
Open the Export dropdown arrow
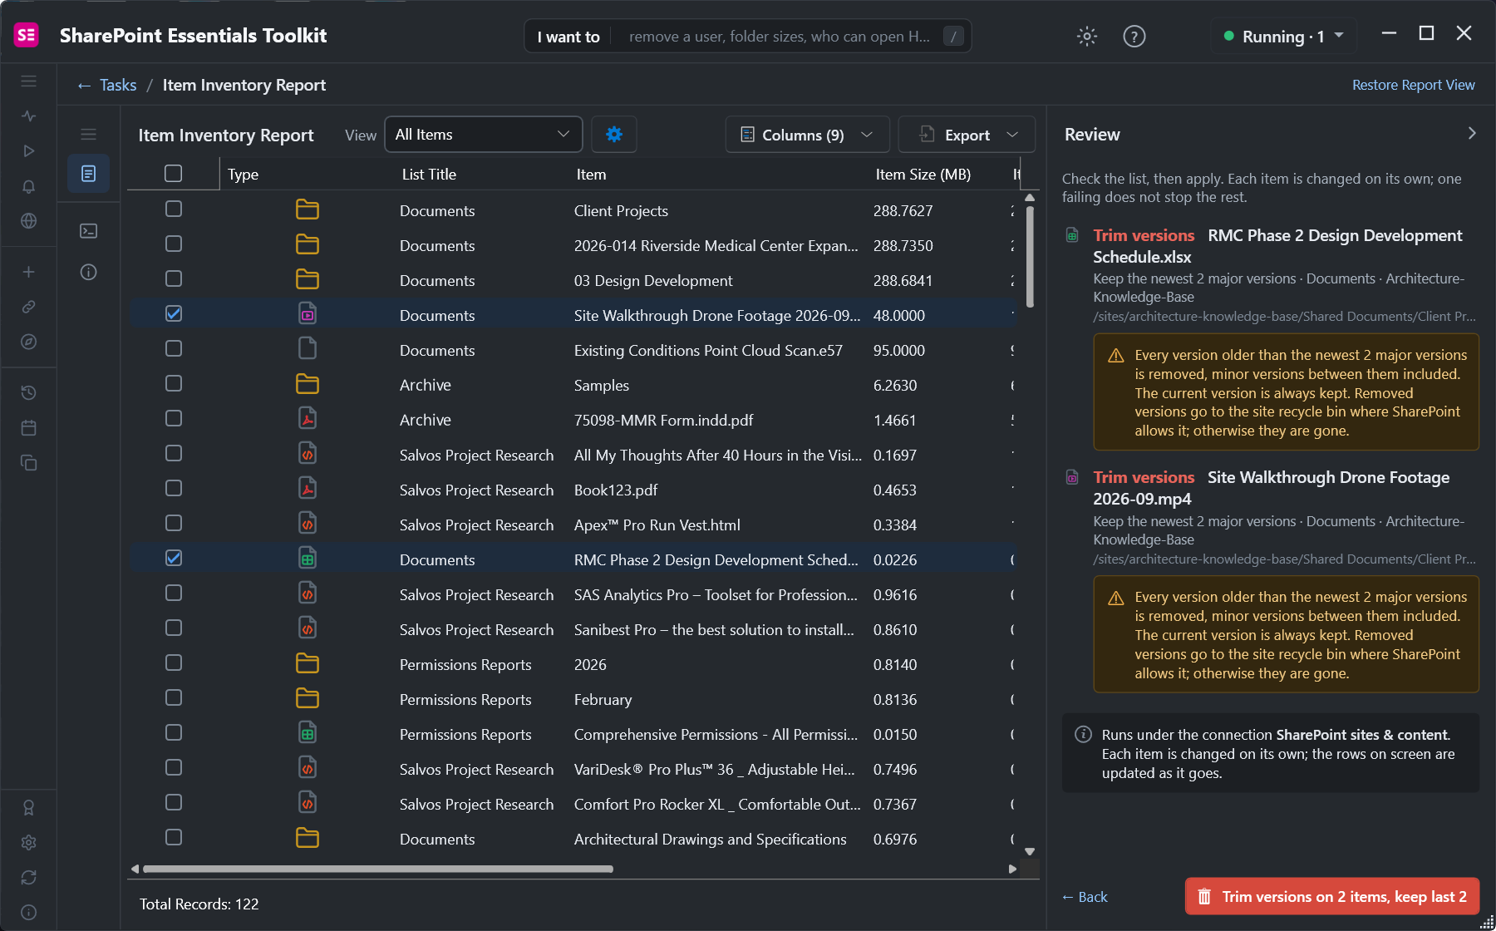(x=1012, y=135)
